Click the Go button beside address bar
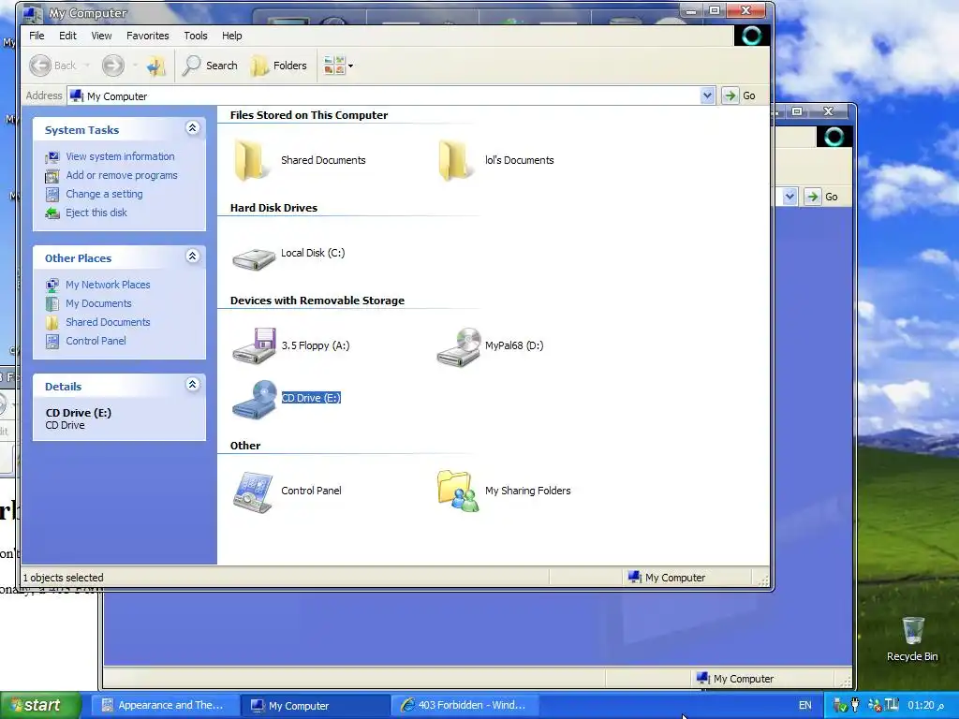 (740, 95)
